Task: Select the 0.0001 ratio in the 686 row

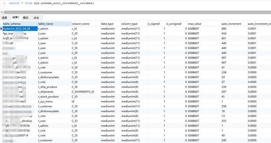Action: [x=252, y=29]
